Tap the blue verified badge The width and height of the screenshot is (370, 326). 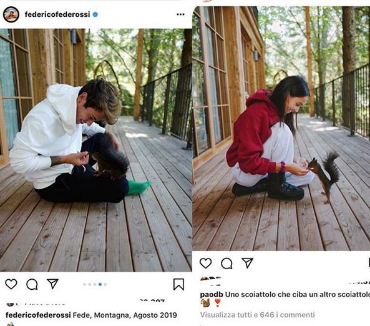click(x=95, y=14)
